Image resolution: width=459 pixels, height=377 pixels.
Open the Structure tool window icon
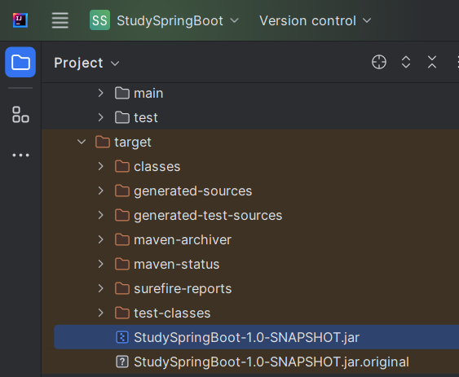pos(20,114)
